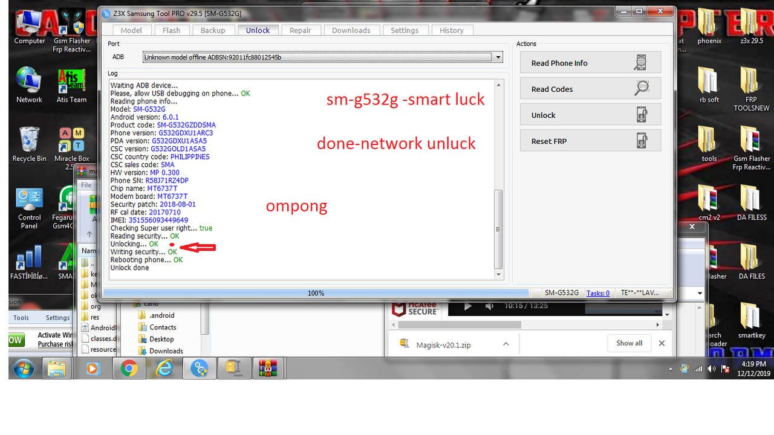Image resolution: width=774 pixels, height=435 pixels.
Task: Launch the Miracle Box shortcut
Action: pyautogui.click(x=71, y=149)
